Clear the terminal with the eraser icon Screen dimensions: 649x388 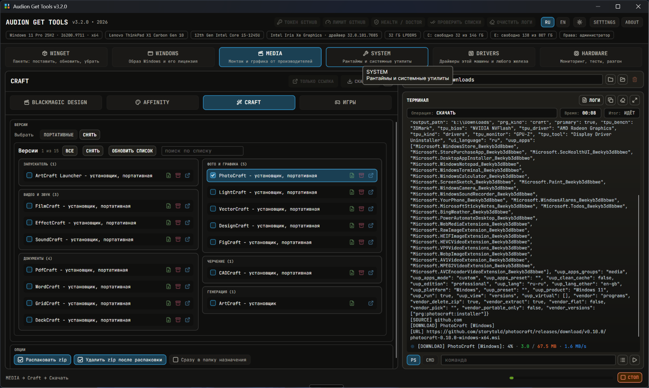[623, 100]
